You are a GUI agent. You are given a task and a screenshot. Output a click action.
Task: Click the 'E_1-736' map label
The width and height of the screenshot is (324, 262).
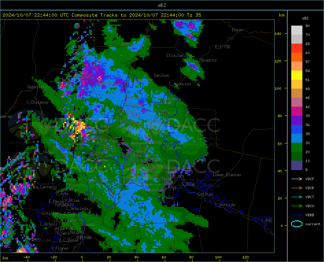[222, 47]
